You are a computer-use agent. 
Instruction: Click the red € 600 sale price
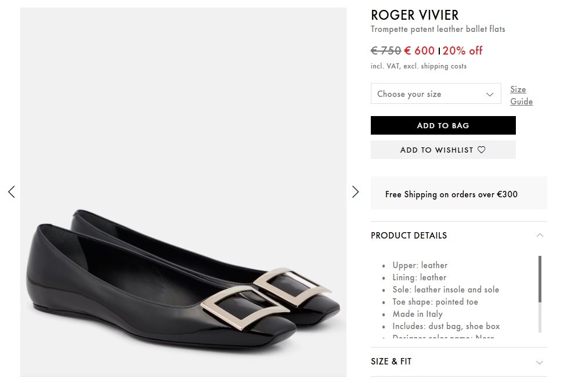tap(420, 50)
